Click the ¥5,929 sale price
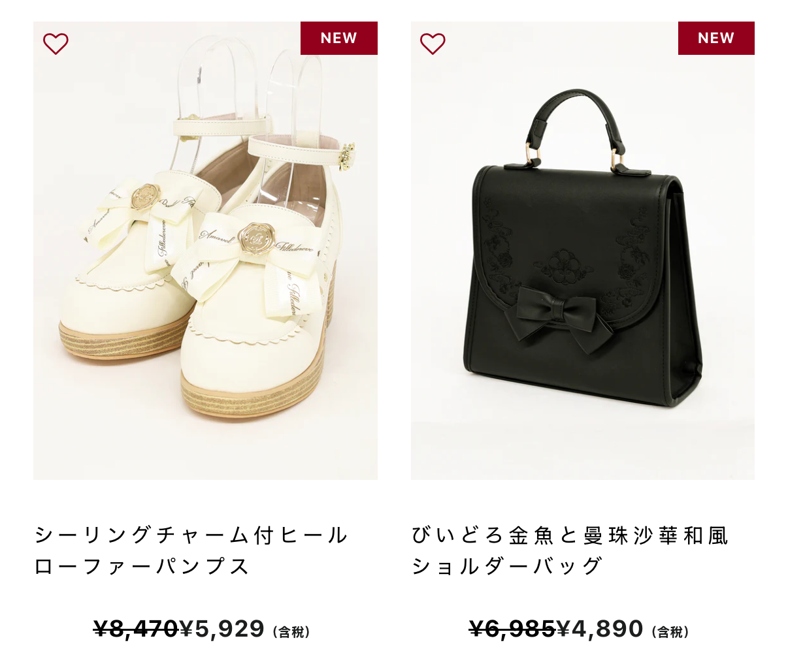 coord(222,629)
